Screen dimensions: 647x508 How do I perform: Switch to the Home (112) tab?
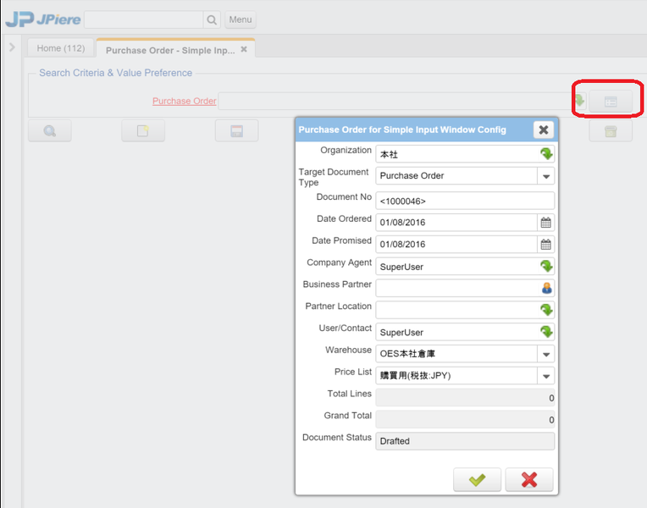tap(61, 48)
